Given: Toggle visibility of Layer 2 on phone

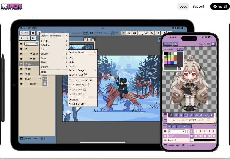Looking at the screenshot, I should click(x=165, y=140).
